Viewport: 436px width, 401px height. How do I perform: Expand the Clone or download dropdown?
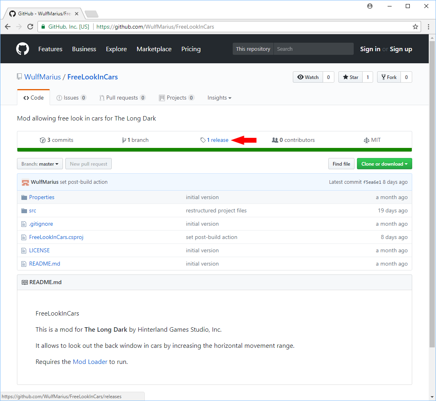click(x=384, y=164)
